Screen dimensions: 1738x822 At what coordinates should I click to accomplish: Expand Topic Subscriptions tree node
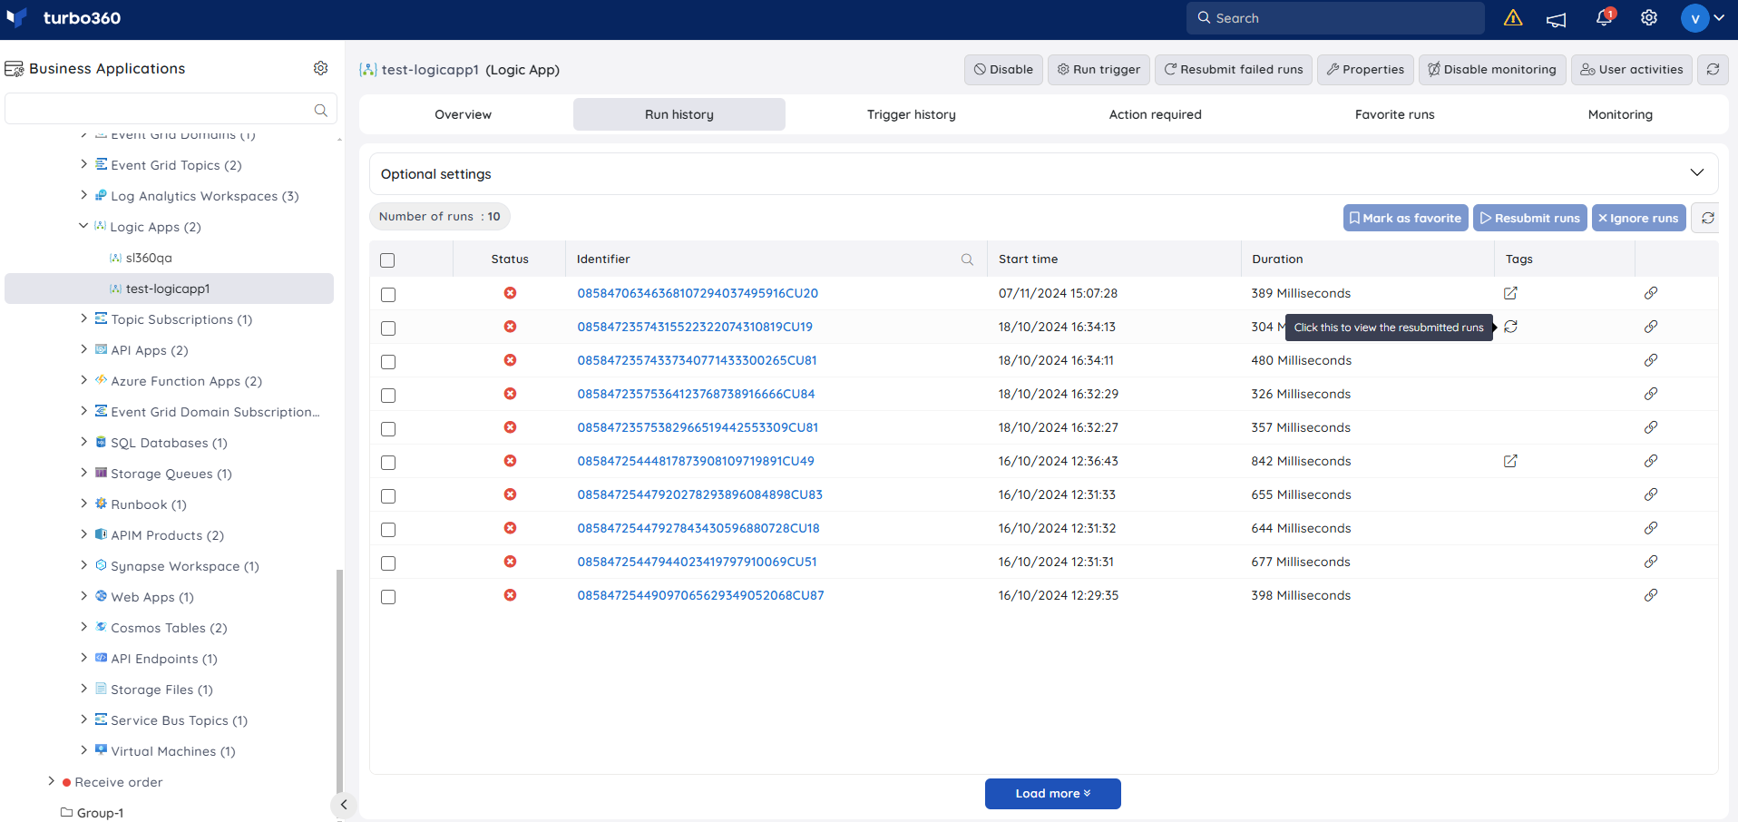[x=84, y=318]
